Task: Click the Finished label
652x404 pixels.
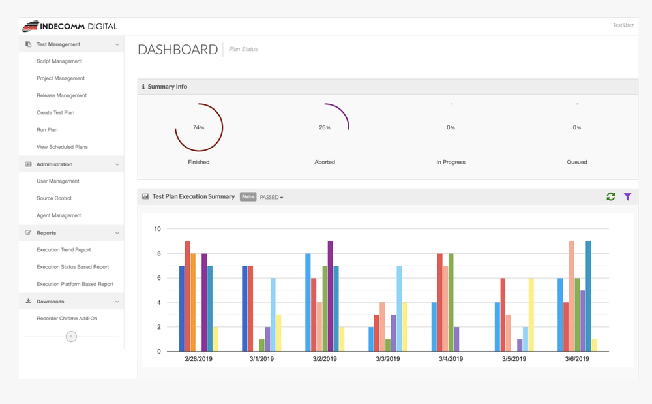Action: [198, 162]
